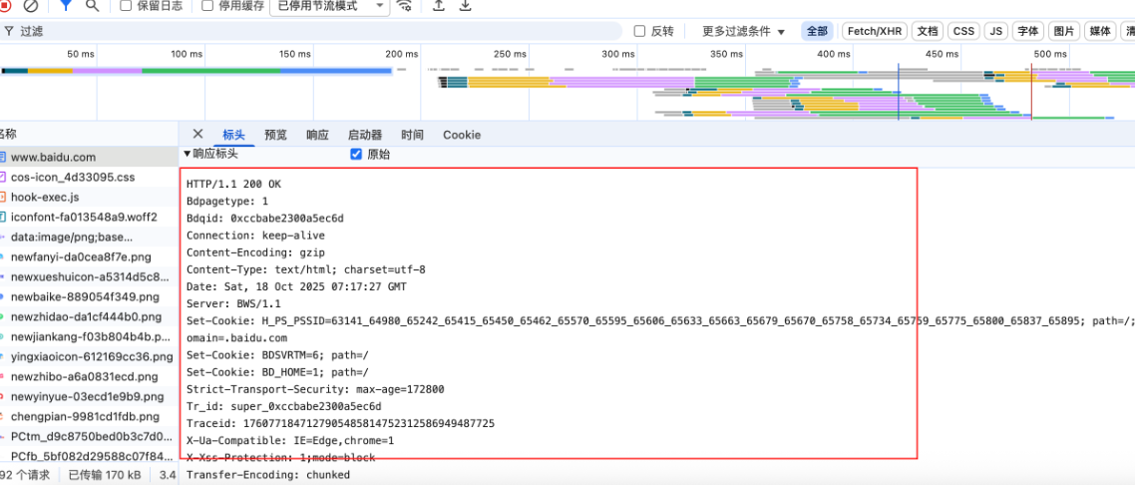
Task: Open the search magnifier icon
Action: point(93,6)
